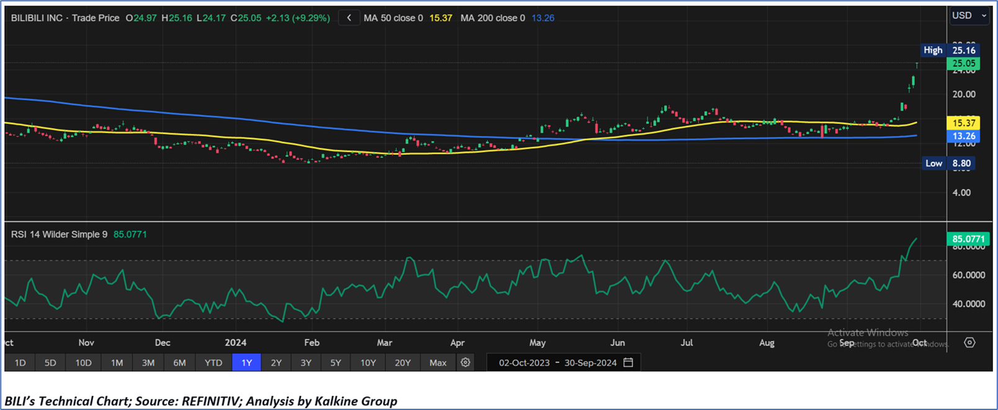Image resolution: width=998 pixels, height=410 pixels.
Task: Choose the 3M time range
Action: pos(148,363)
